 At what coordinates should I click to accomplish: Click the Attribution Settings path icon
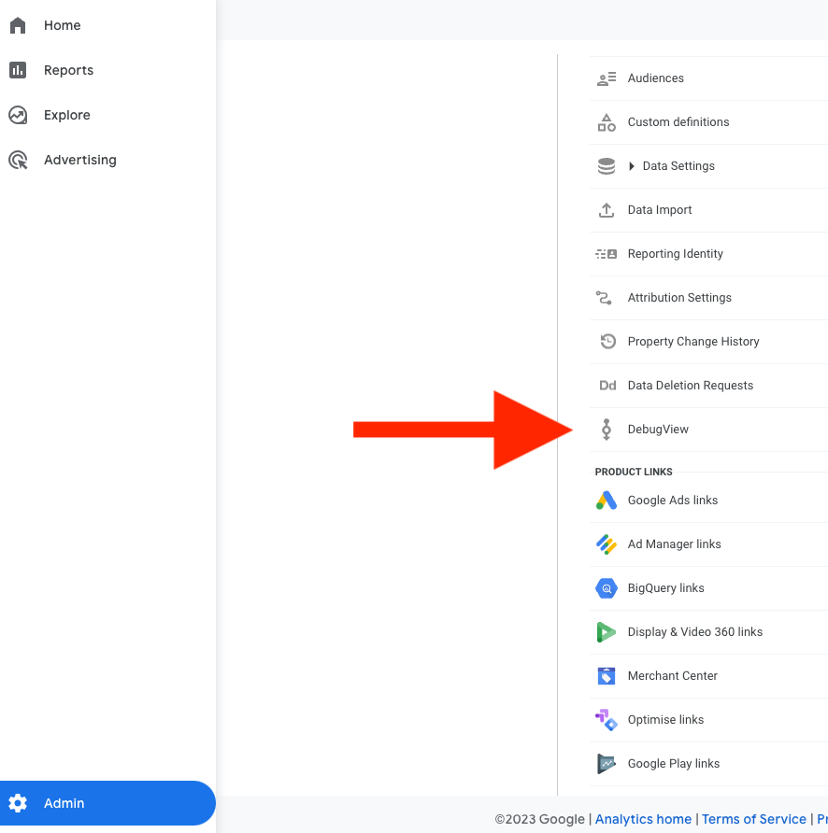tap(604, 298)
